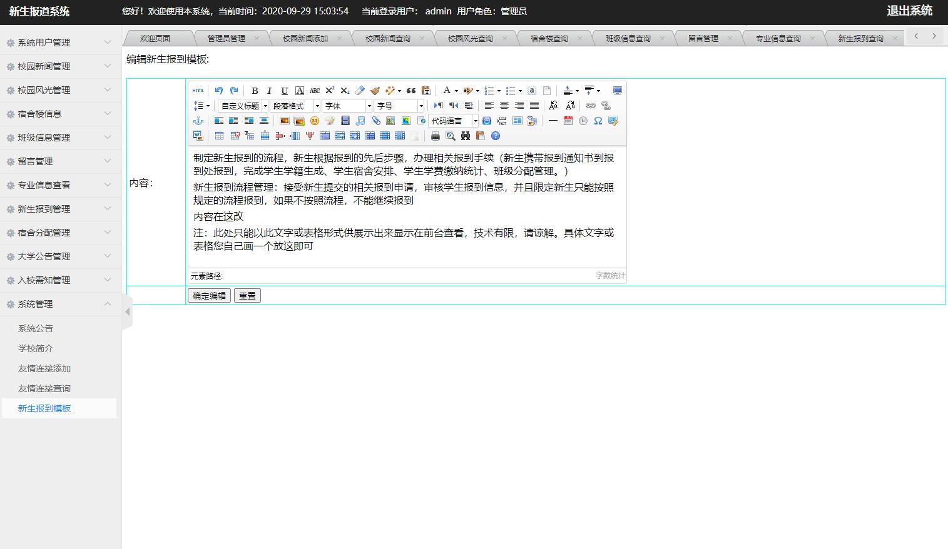Insert a table using the table icon

click(218, 136)
